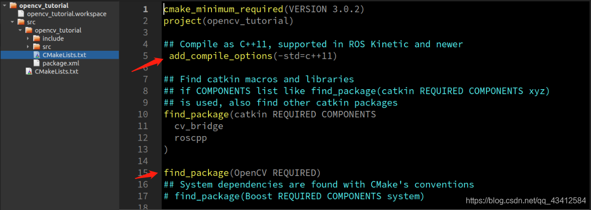Click line number 15 in gutter
This screenshot has width=591, height=210.
pyautogui.click(x=143, y=173)
